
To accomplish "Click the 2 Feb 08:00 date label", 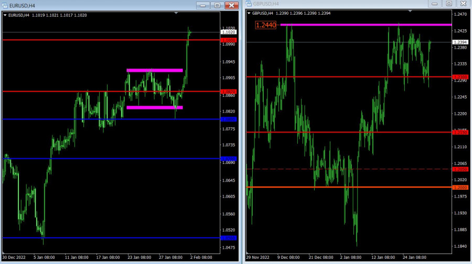I will (201, 257).
